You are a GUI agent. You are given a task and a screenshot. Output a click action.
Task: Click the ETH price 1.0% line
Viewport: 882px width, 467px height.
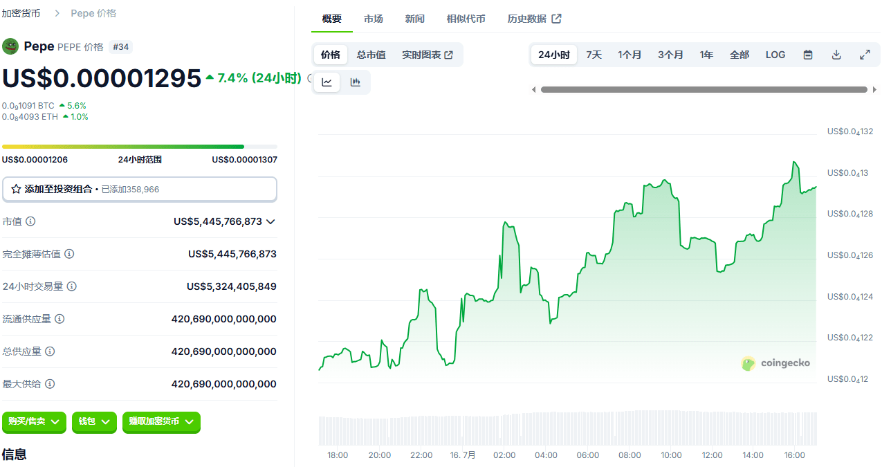(x=45, y=117)
